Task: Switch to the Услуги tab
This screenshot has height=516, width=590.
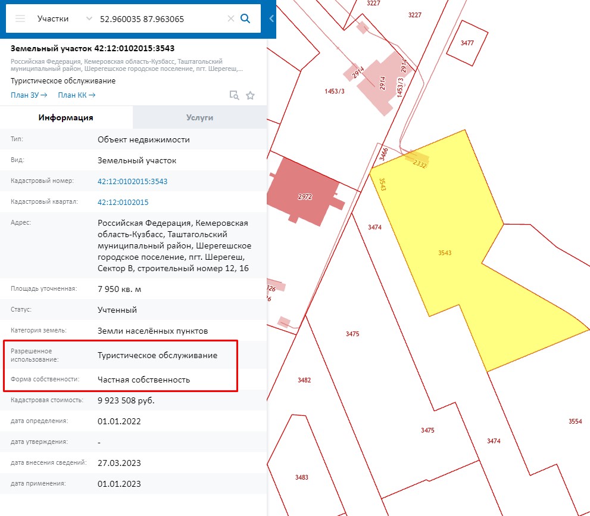Action: 199,117
